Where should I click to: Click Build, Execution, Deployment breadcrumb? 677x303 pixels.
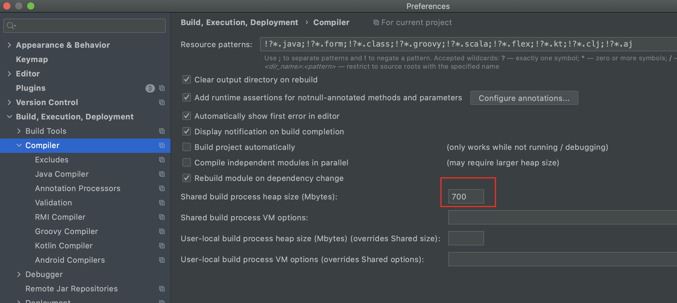point(239,22)
